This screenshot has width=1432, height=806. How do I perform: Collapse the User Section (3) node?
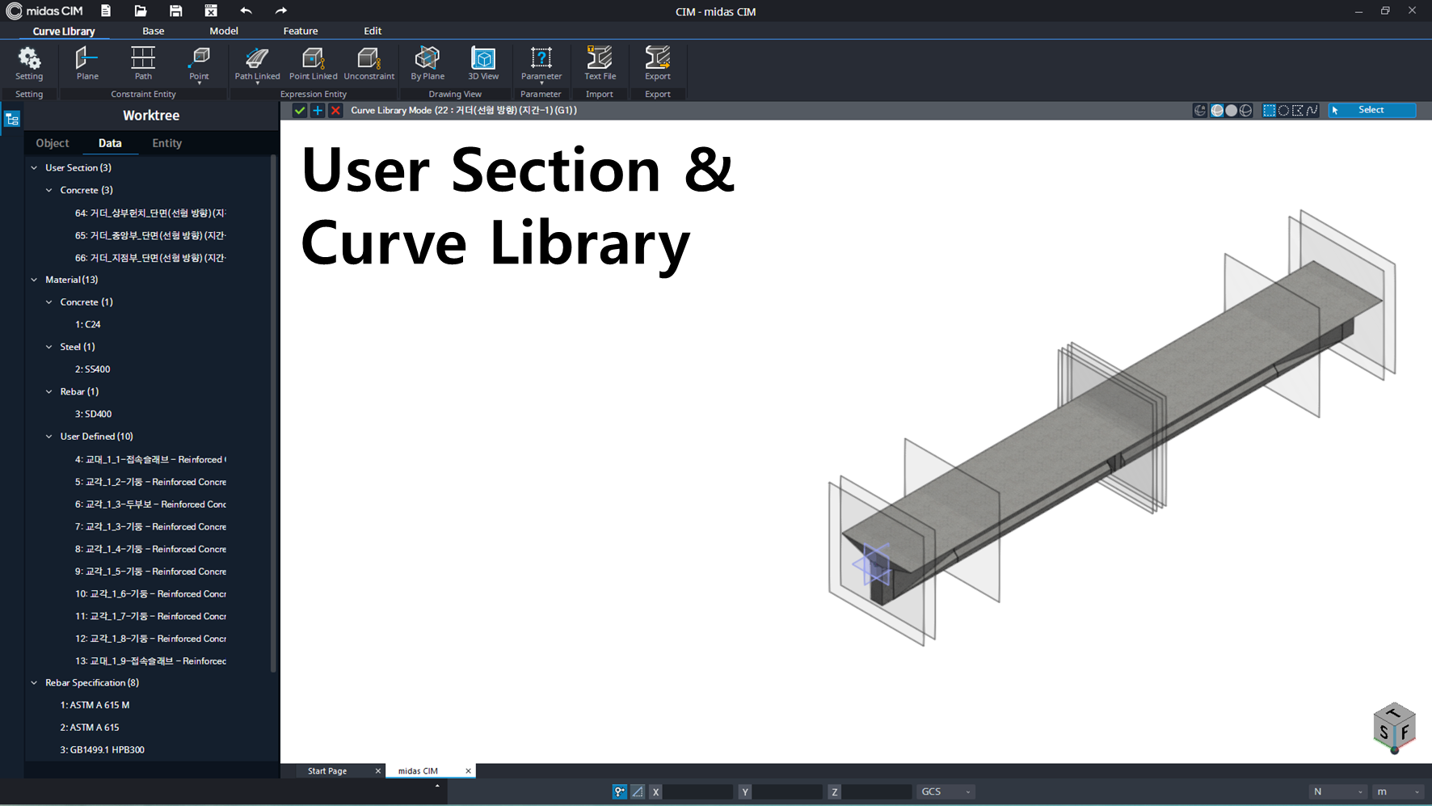click(x=34, y=167)
